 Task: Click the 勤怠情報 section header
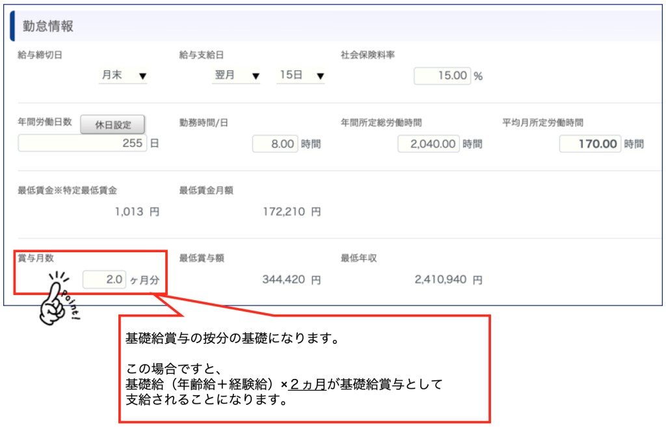click(x=48, y=26)
